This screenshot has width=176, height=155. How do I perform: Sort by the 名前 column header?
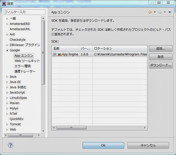click(x=65, y=49)
